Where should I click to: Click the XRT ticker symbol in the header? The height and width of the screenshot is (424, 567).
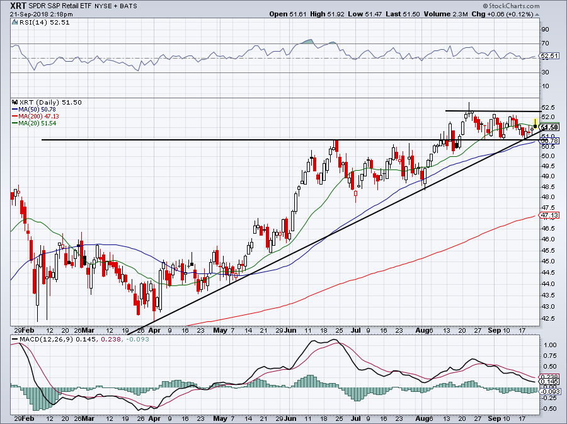pyautogui.click(x=18, y=6)
